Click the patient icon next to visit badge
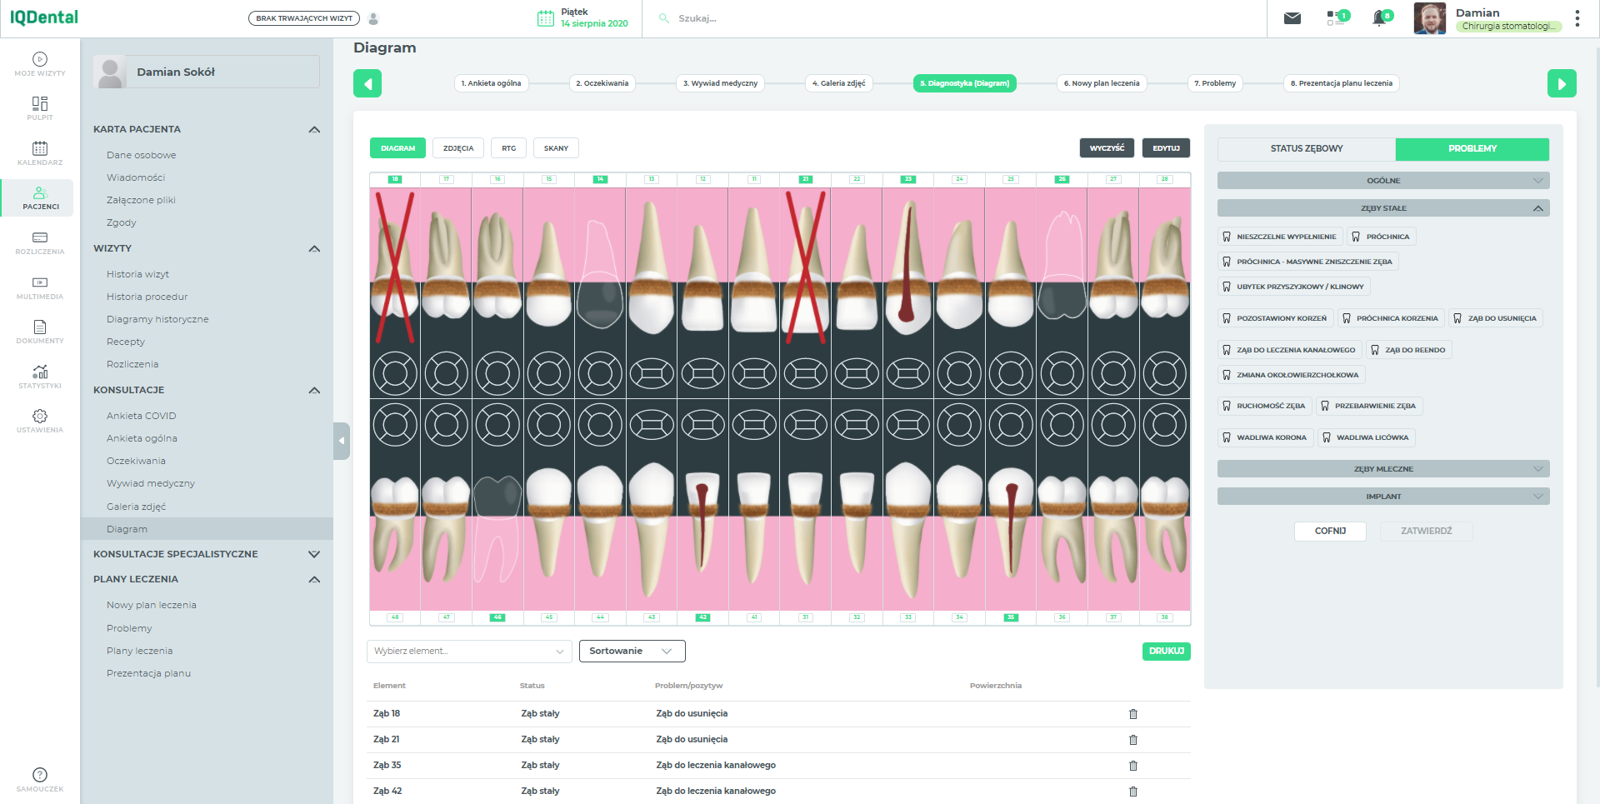 pos(373,18)
